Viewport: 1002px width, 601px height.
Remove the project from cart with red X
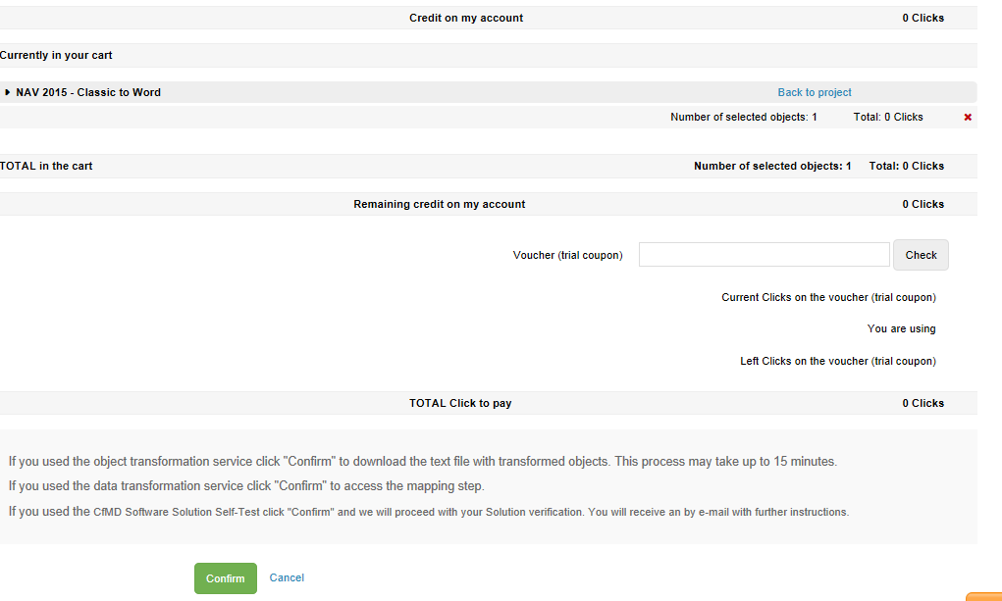968,118
